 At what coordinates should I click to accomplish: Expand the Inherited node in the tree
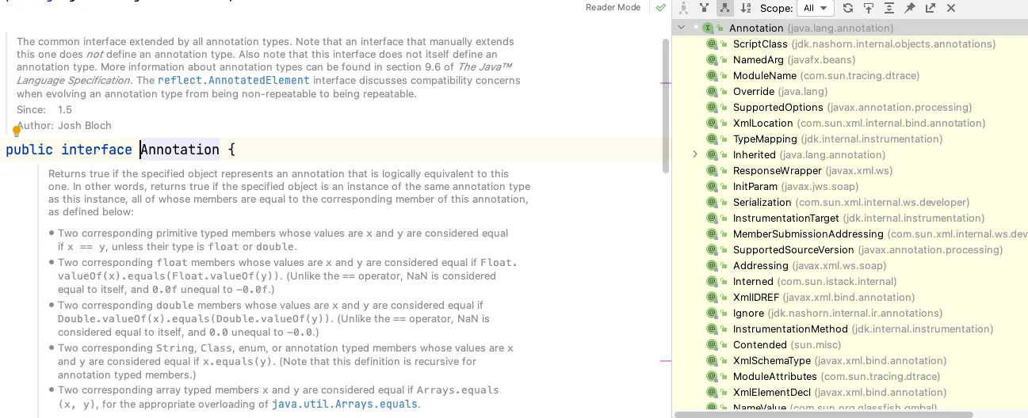(x=695, y=154)
